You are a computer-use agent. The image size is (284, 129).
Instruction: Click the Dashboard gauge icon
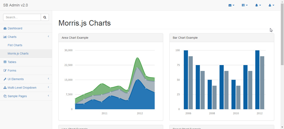[5, 28]
